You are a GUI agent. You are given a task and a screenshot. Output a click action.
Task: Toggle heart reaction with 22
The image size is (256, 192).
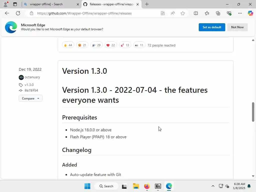coord(111,45)
